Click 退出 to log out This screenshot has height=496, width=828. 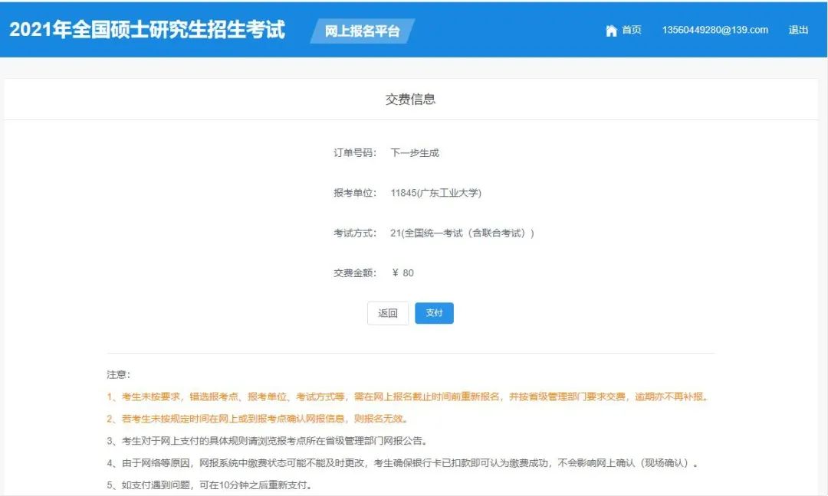pyautogui.click(x=798, y=30)
